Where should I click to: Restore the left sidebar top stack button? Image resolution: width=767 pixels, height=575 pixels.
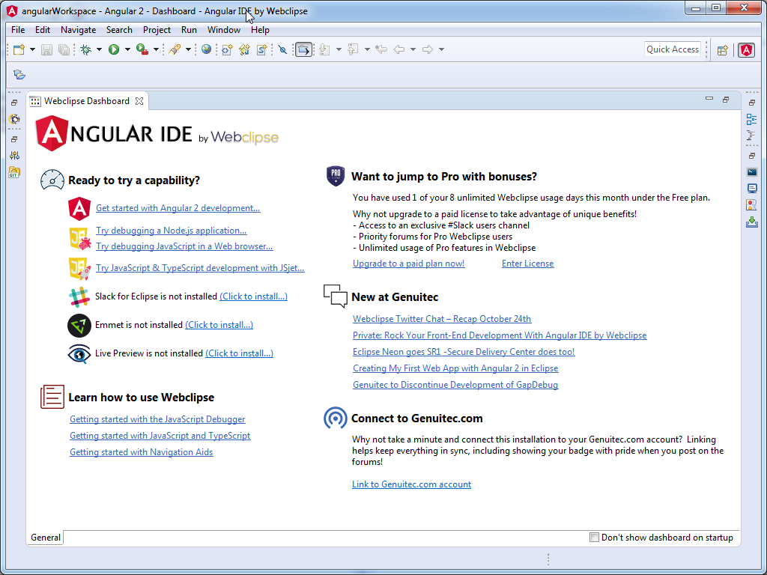click(x=14, y=103)
